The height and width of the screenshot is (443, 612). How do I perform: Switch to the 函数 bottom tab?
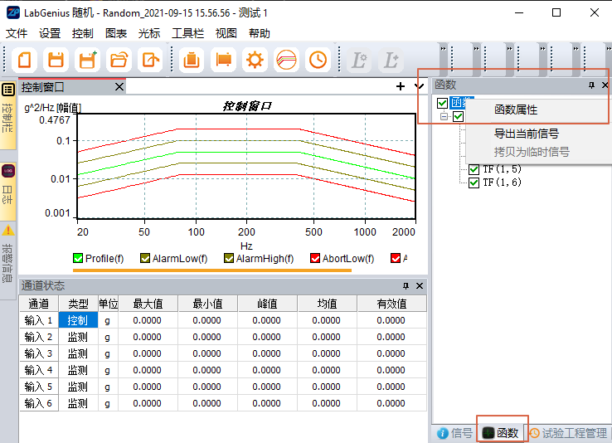501,433
